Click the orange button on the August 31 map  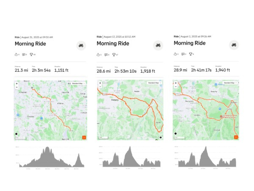point(84,137)
